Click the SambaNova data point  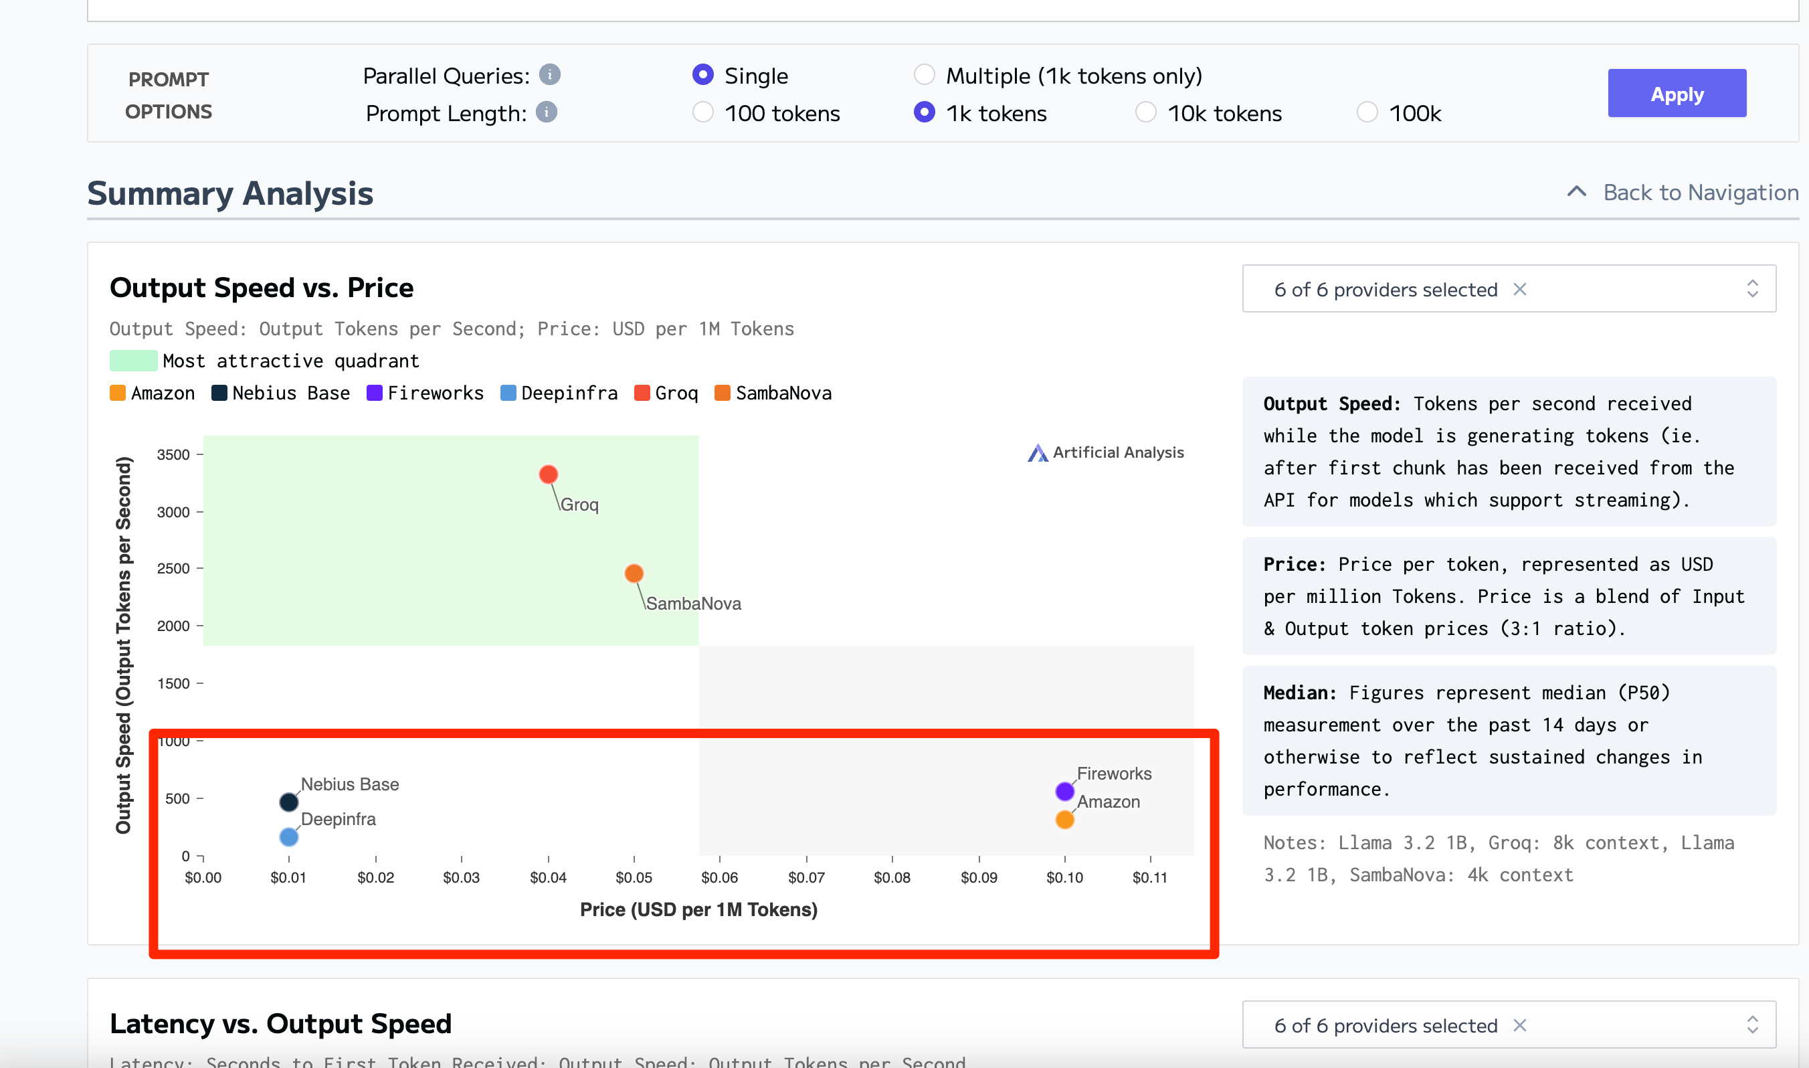(x=634, y=573)
